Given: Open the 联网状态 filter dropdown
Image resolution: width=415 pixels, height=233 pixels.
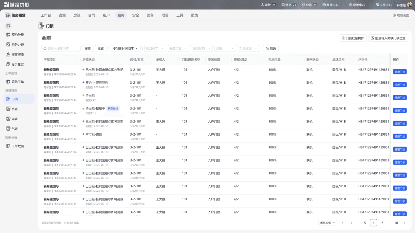Looking at the screenshot, I should click(x=202, y=48).
